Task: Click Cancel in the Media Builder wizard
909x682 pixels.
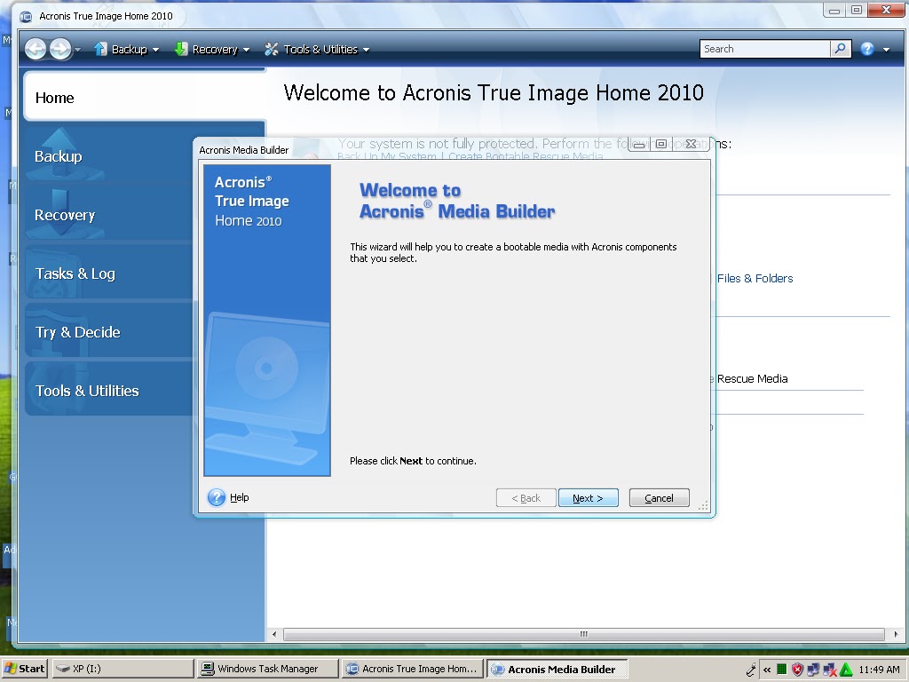Action: pyautogui.click(x=660, y=498)
